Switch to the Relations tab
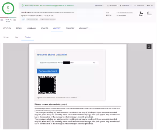The height and width of the screenshot is (130, 157). pyautogui.click(x=31, y=28)
